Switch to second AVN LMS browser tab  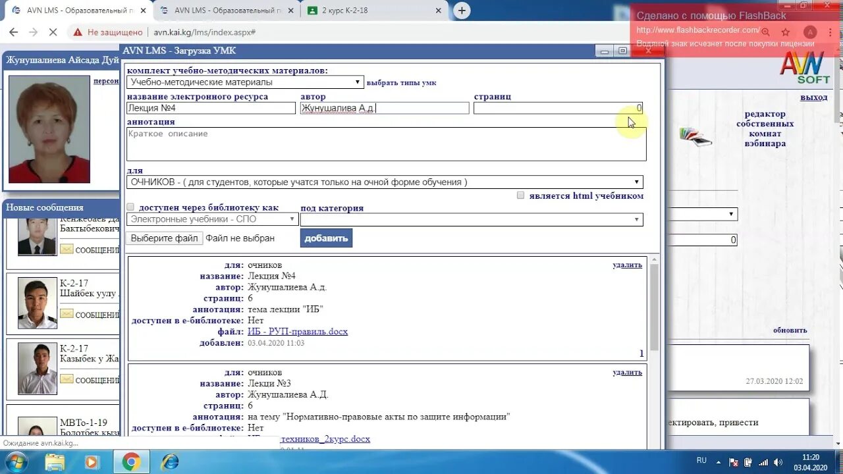click(x=225, y=11)
